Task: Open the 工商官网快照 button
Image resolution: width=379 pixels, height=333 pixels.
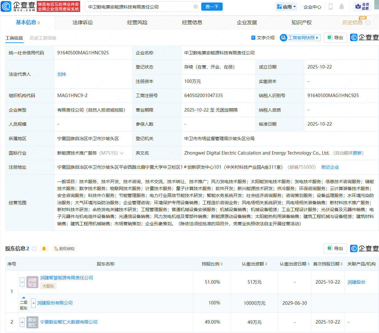Action: [300, 38]
